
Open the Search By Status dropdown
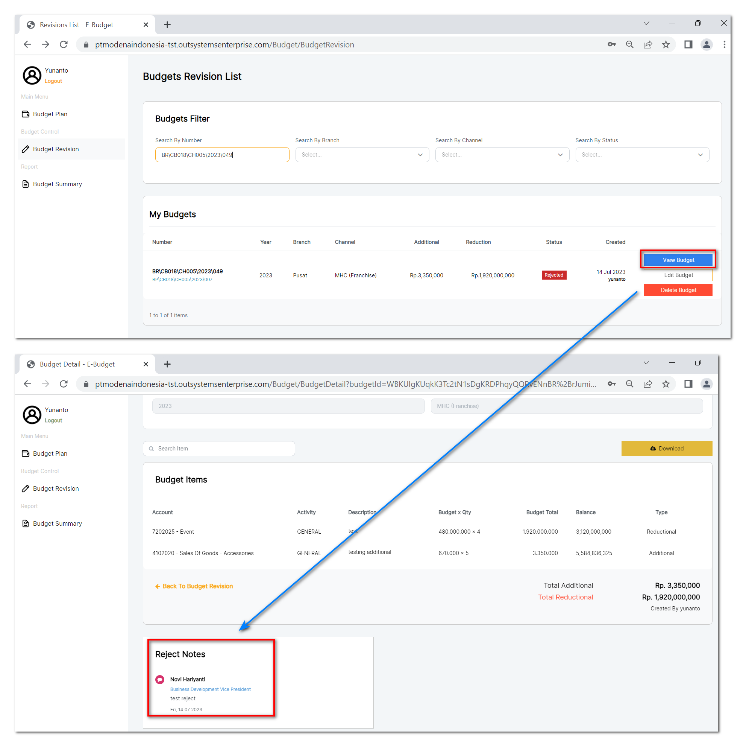[x=642, y=155]
